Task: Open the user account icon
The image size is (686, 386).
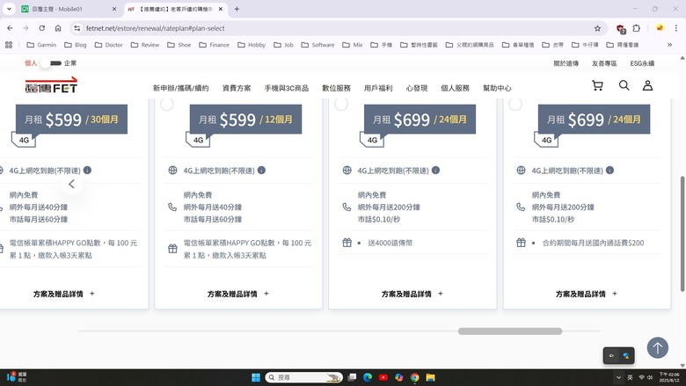Action: (x=647, y=85)
